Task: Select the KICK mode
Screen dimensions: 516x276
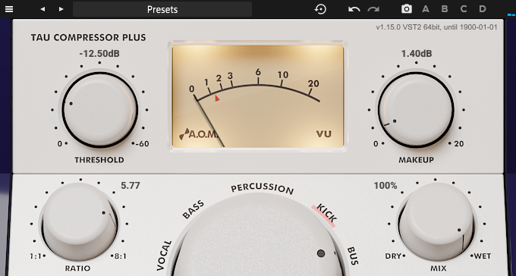Action: pos(324,215)
